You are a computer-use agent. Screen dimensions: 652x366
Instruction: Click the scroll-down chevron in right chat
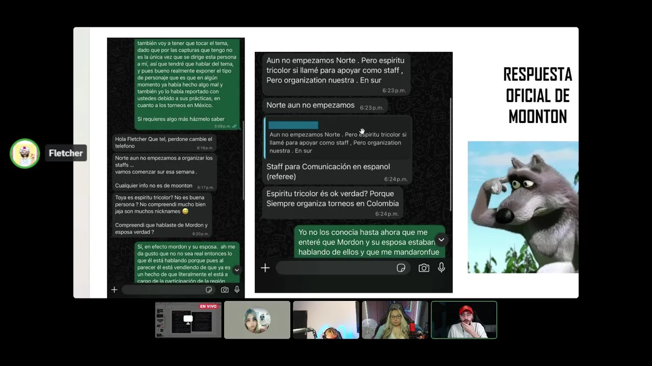pos(441,240)
